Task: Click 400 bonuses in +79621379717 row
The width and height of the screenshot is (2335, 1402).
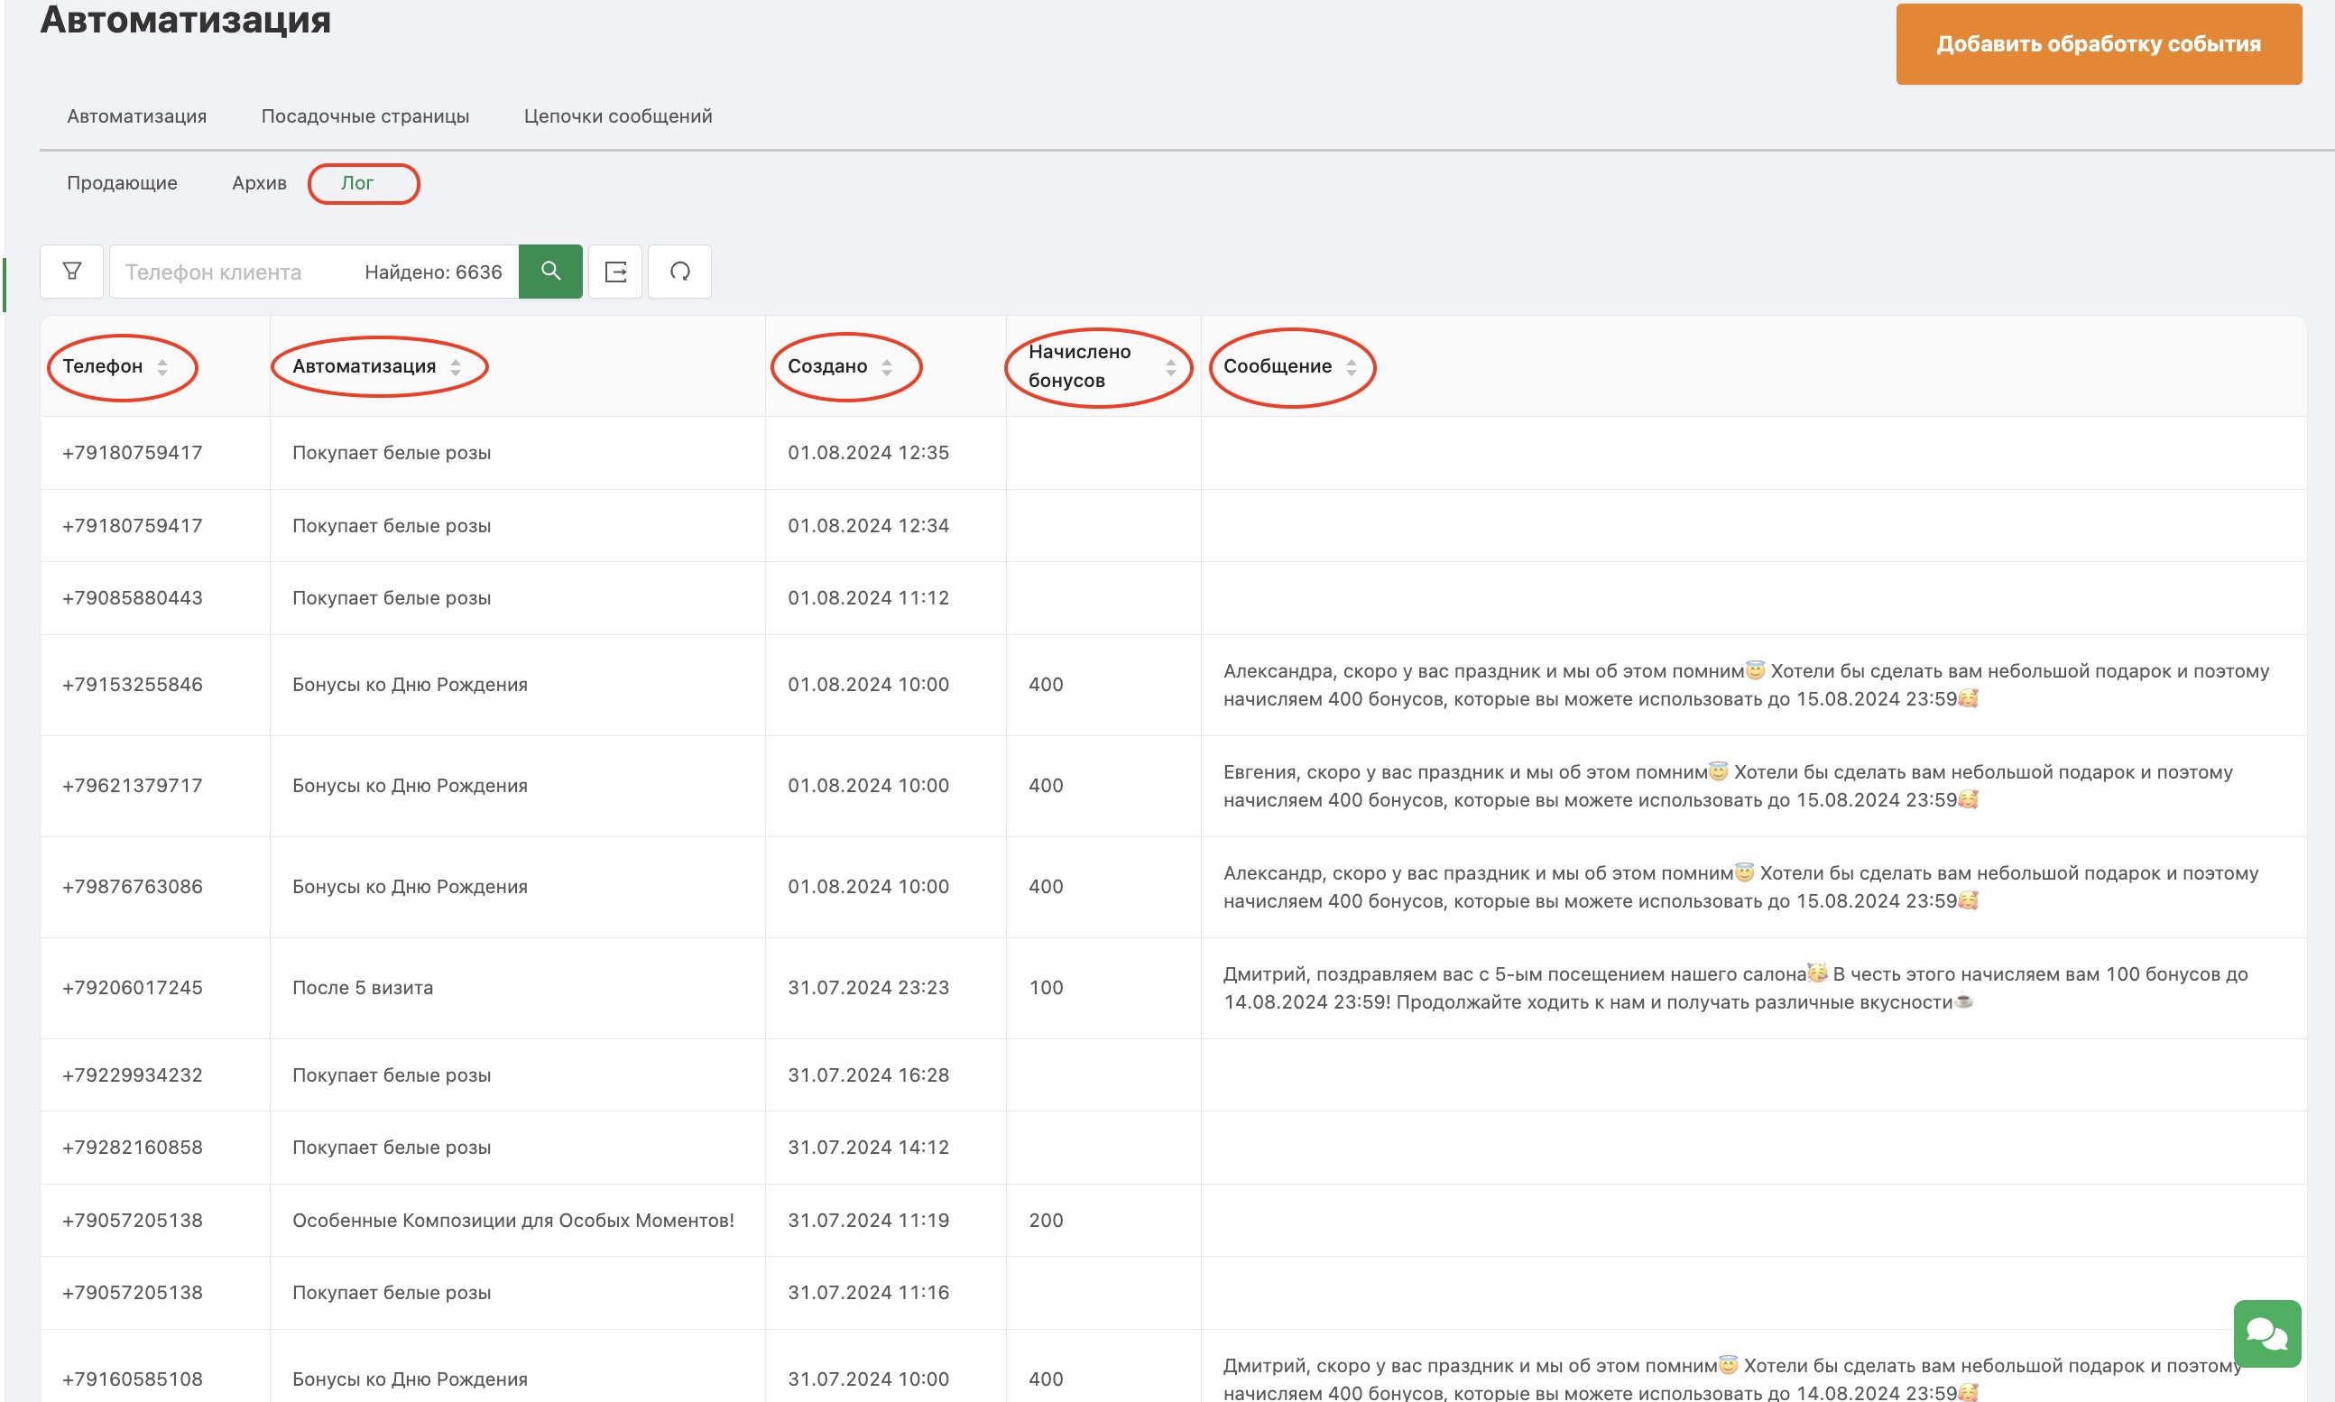Action: (1046, 786)
